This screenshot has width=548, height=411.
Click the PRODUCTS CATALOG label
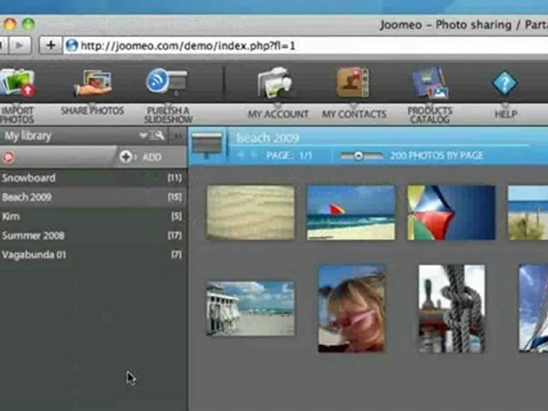[x=430, y=115]
